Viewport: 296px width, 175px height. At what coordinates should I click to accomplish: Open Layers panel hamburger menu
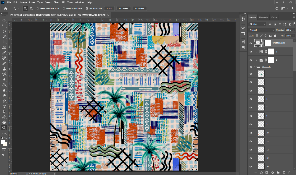pos(294,17)
